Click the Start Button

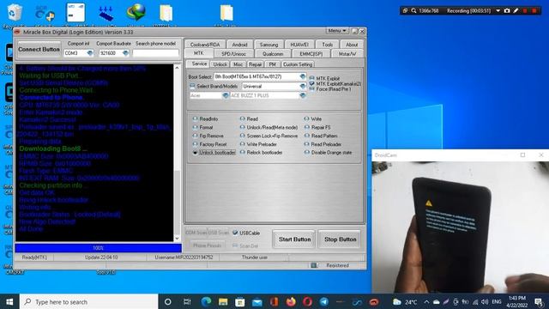(x=294, y=239)
